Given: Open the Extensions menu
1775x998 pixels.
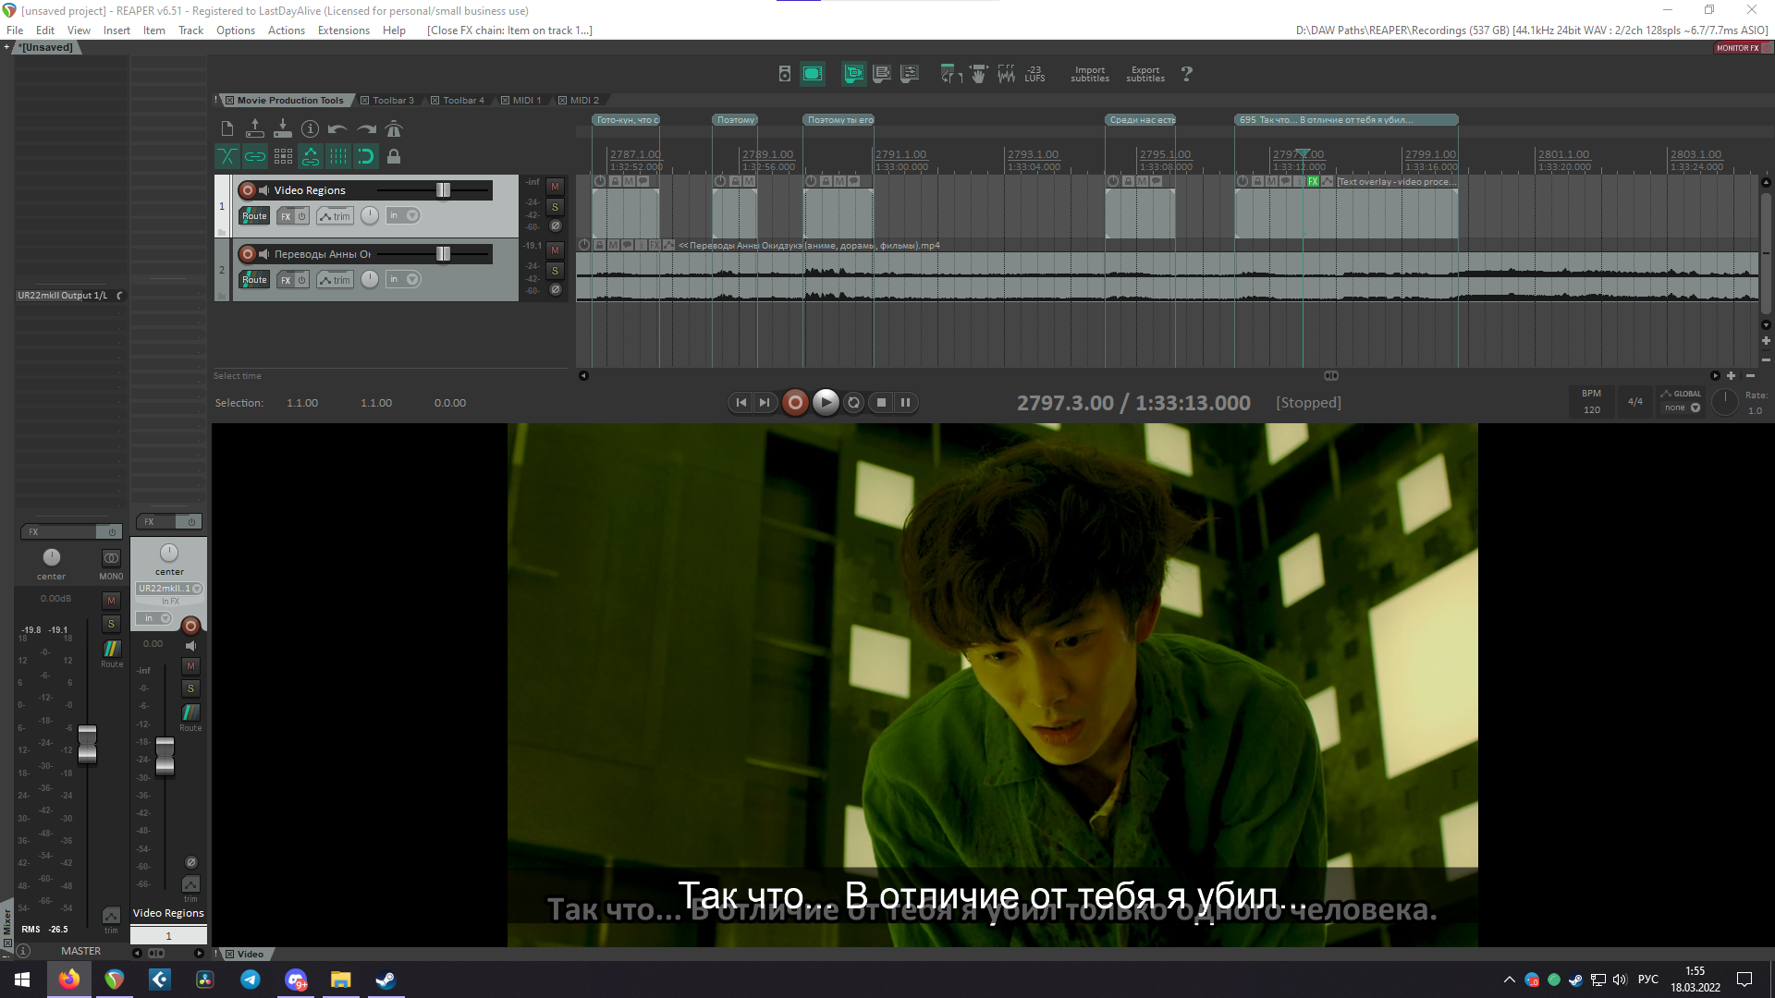Looking at the screenshot, I should click(343, 30).
